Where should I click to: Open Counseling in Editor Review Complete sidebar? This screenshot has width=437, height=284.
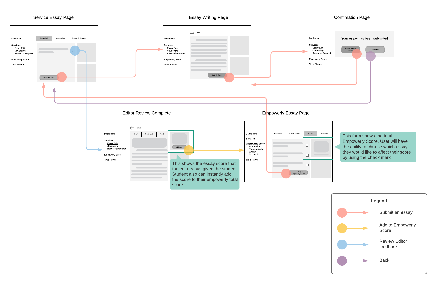[113, 146]
